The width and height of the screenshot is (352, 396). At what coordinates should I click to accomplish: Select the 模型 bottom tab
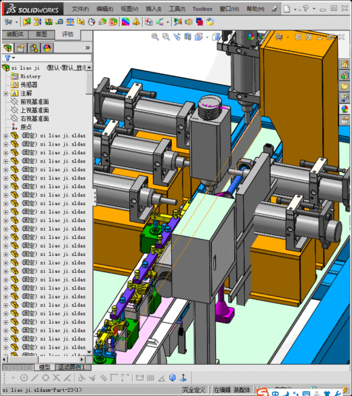click(x=45, y=367)
